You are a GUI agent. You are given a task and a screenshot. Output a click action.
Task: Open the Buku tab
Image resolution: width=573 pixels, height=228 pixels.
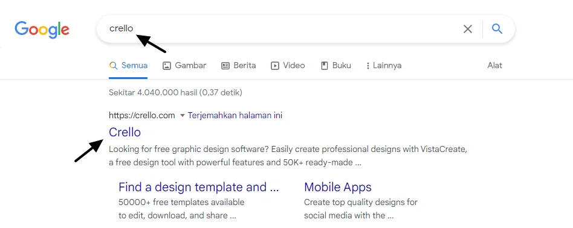point(336,66)
